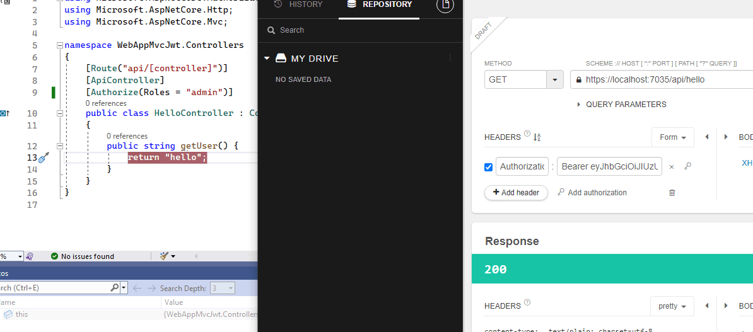Image resolution: width=753 pixels, height=332 pixels.
Task: Click the 'return "hello";' statement on line 13
Action: [x=168, y=157]
